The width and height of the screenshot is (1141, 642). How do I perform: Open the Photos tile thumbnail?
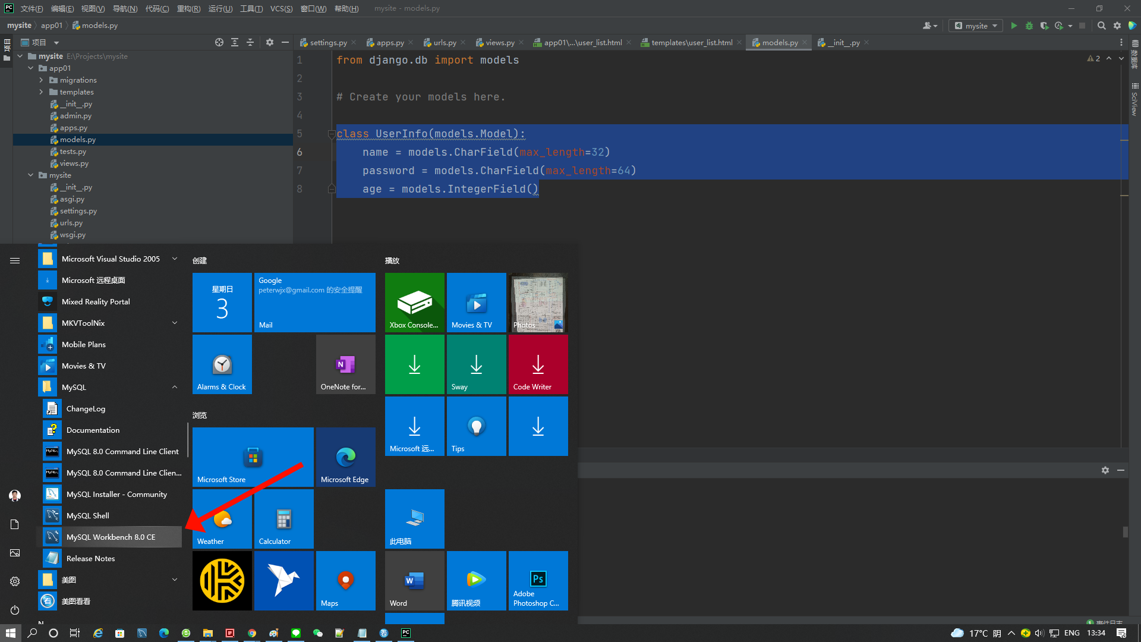[538, 303]
